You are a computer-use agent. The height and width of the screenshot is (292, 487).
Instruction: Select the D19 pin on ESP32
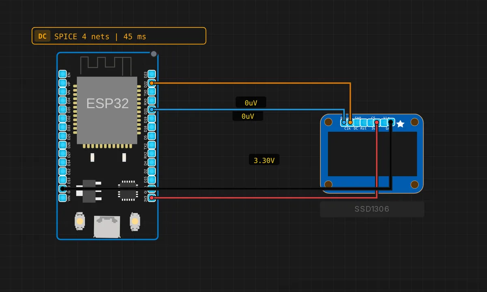click(x=151, y=118)
